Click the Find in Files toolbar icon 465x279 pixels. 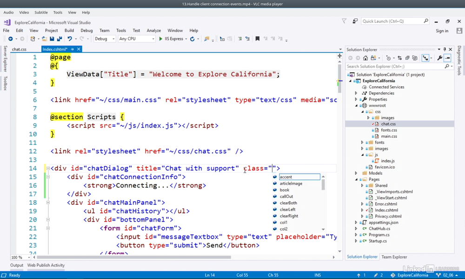click(x=207, y=39)
